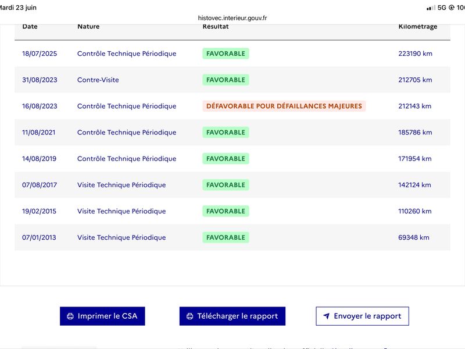
Task: Click the printer icon on Imprimer le CSA
Action: 70,316
